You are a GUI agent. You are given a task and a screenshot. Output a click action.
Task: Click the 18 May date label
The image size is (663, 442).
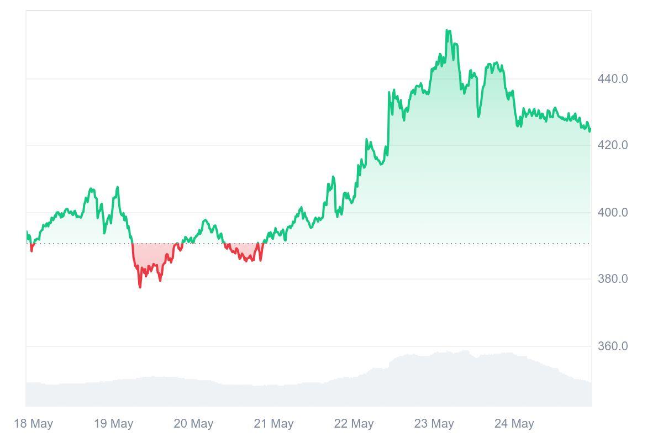tap(33, 424)
